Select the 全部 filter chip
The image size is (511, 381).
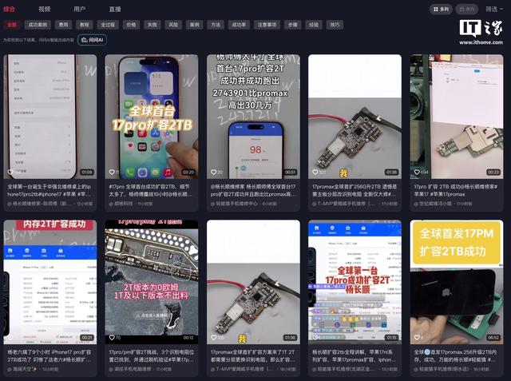tap(12, 25)
